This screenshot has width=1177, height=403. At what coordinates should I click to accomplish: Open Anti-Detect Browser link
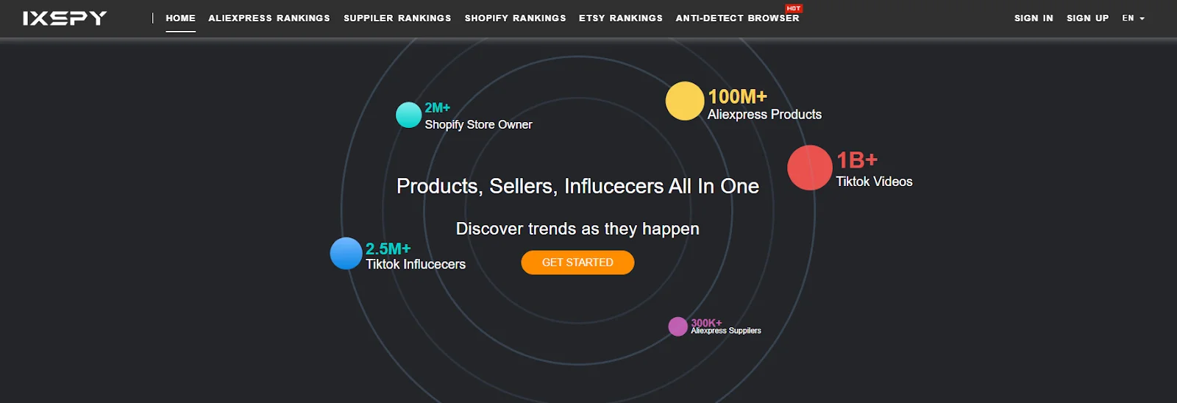click(737, 18)
